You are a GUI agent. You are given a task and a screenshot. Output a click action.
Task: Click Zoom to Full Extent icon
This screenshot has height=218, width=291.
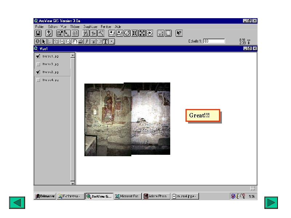pyautogui.click(x=112, y=33)
